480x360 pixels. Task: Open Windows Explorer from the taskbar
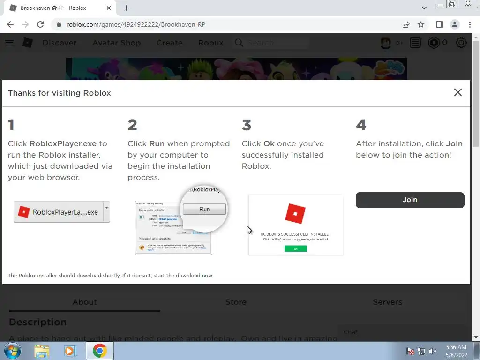pyautogui.click(x=42, y=351)
